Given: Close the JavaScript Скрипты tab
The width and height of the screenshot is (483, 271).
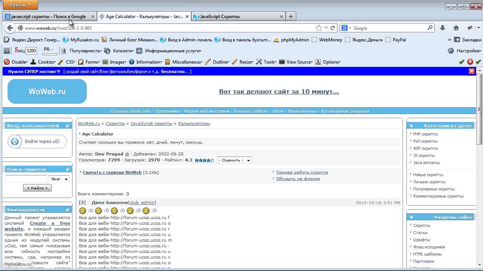Looking at the screenshot, I should 281,17.
